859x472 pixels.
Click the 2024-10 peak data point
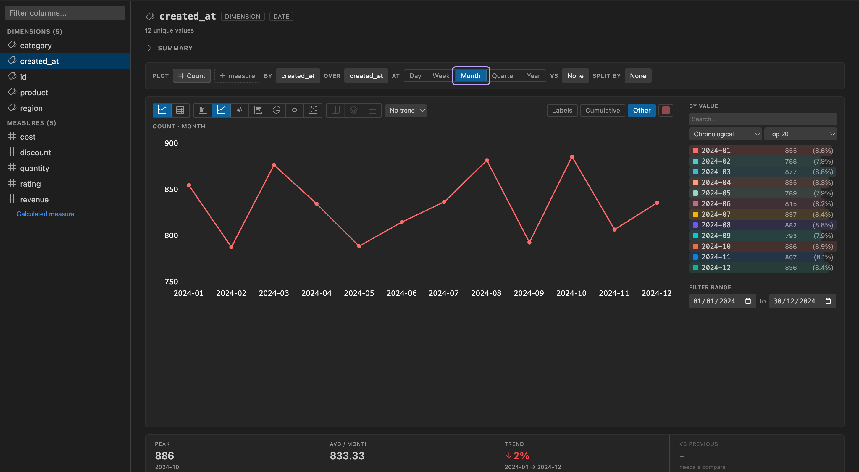point(571,157)
